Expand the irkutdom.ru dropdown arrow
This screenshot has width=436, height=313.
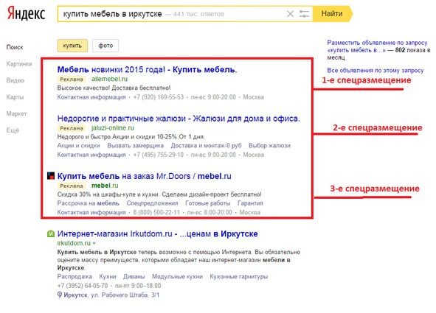click(94, 243)
